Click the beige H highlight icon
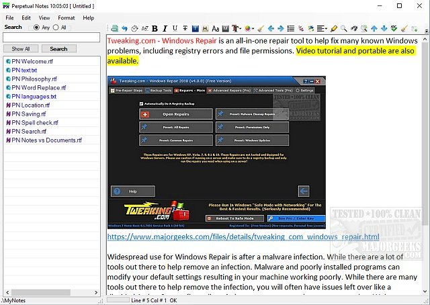This screenshot has height=305, width=430. point(205,28)
